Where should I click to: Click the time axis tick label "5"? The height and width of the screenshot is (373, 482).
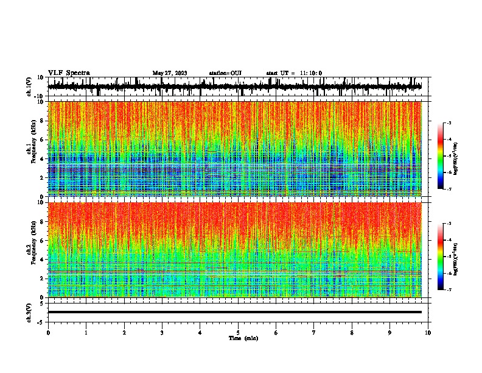[x=238, y=333]
